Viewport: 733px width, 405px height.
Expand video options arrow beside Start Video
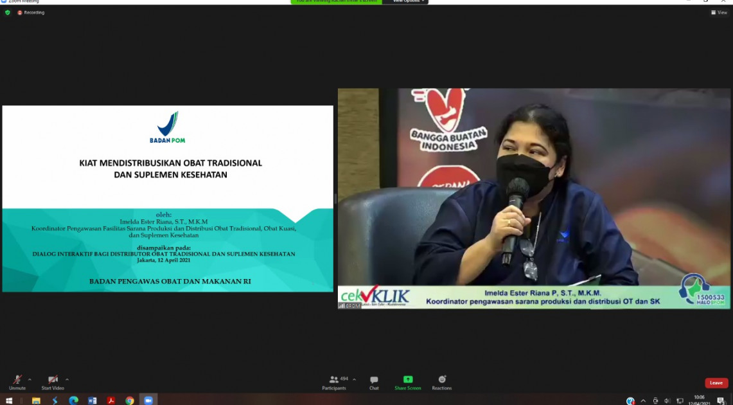[67, 379]
